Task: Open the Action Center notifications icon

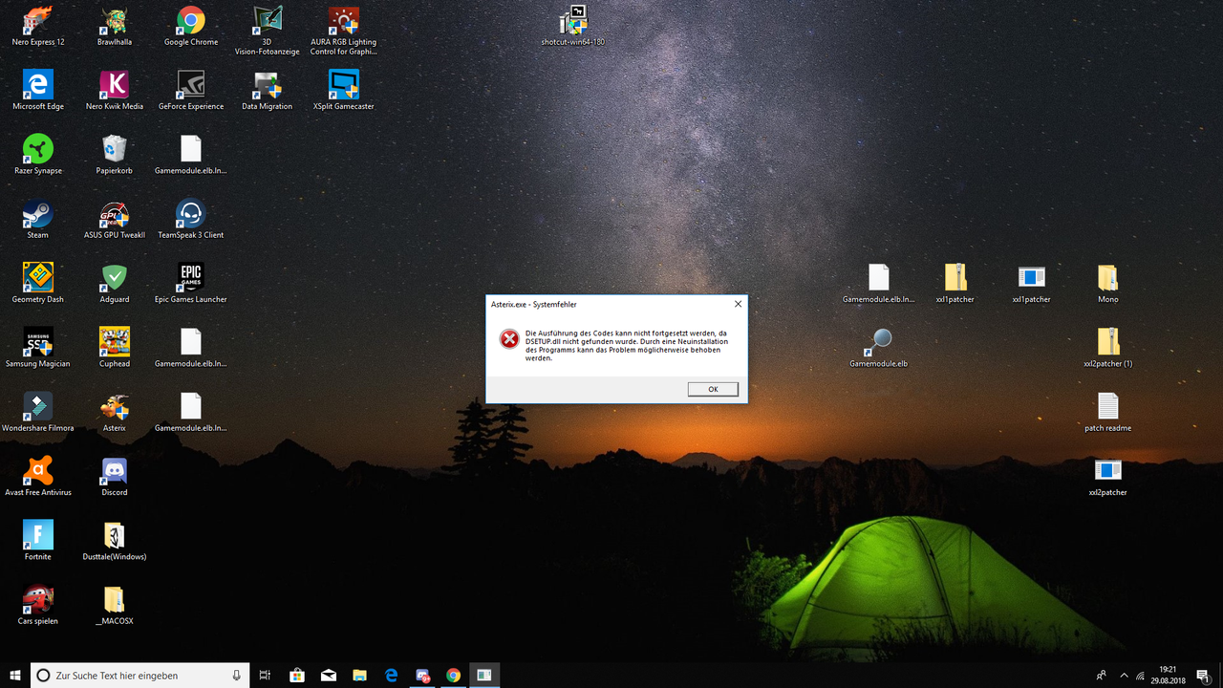Action: coord(1203,676)
